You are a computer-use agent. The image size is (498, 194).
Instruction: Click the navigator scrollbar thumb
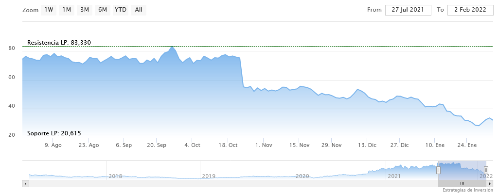click(462, 183)
